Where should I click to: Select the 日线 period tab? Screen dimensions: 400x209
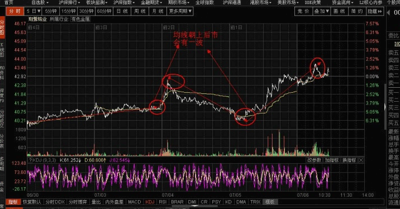[x=122, y=11]
